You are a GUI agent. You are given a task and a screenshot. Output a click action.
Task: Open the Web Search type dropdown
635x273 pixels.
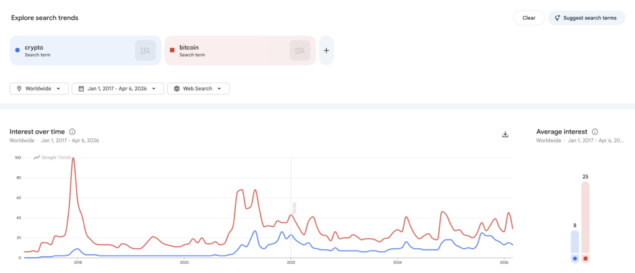tap(198, 89)
